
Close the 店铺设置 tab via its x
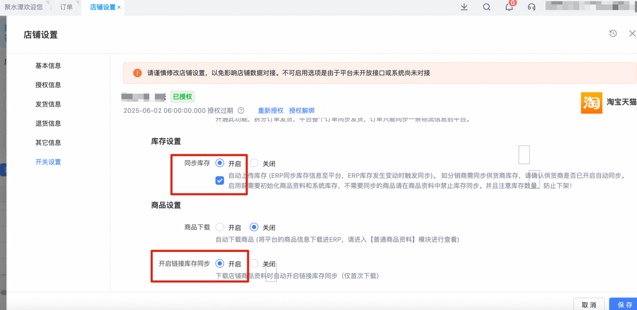(119, 7)
